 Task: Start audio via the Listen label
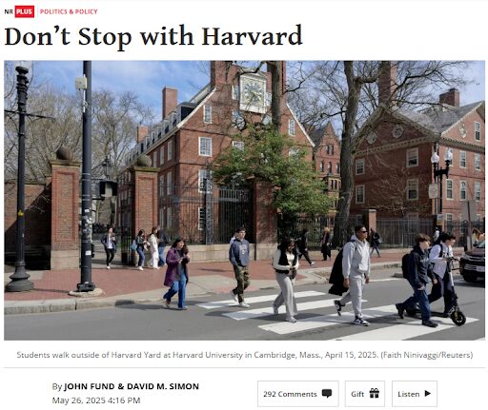[408, 394]
